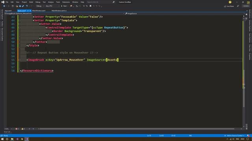Click the Bookmark toolbar icon
Viewport: 252px width, 141px height.
tap(91, 6)
